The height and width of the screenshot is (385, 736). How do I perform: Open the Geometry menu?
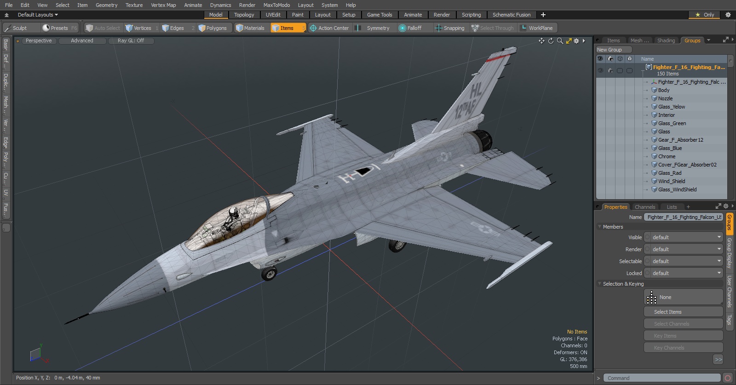click(x=106, y=5)
